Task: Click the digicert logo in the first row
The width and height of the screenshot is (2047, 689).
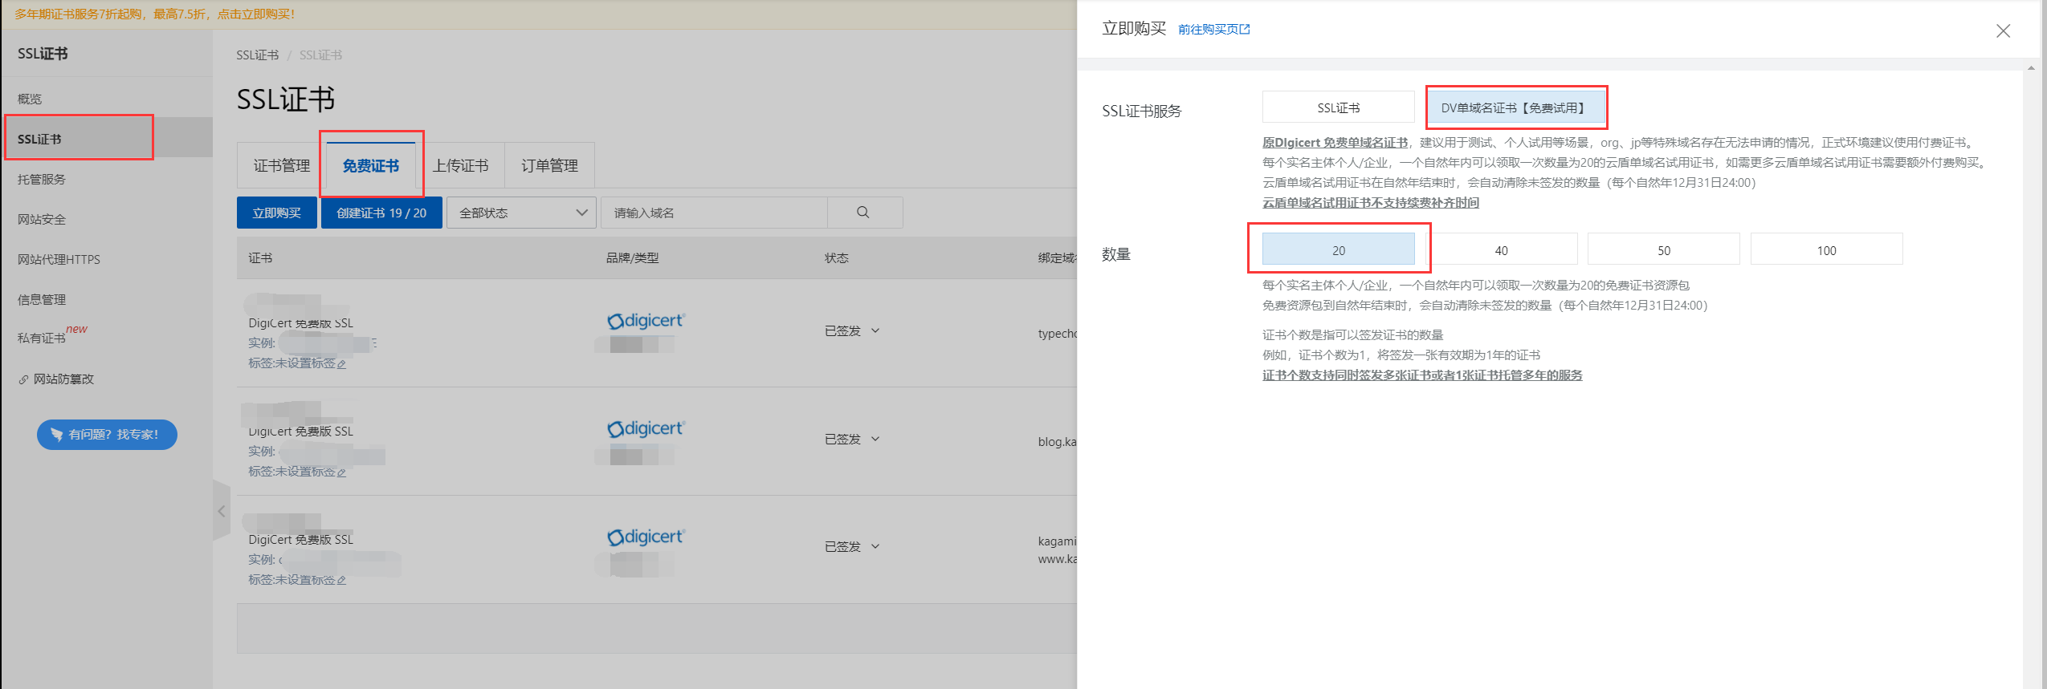Action: click(646, 321)
